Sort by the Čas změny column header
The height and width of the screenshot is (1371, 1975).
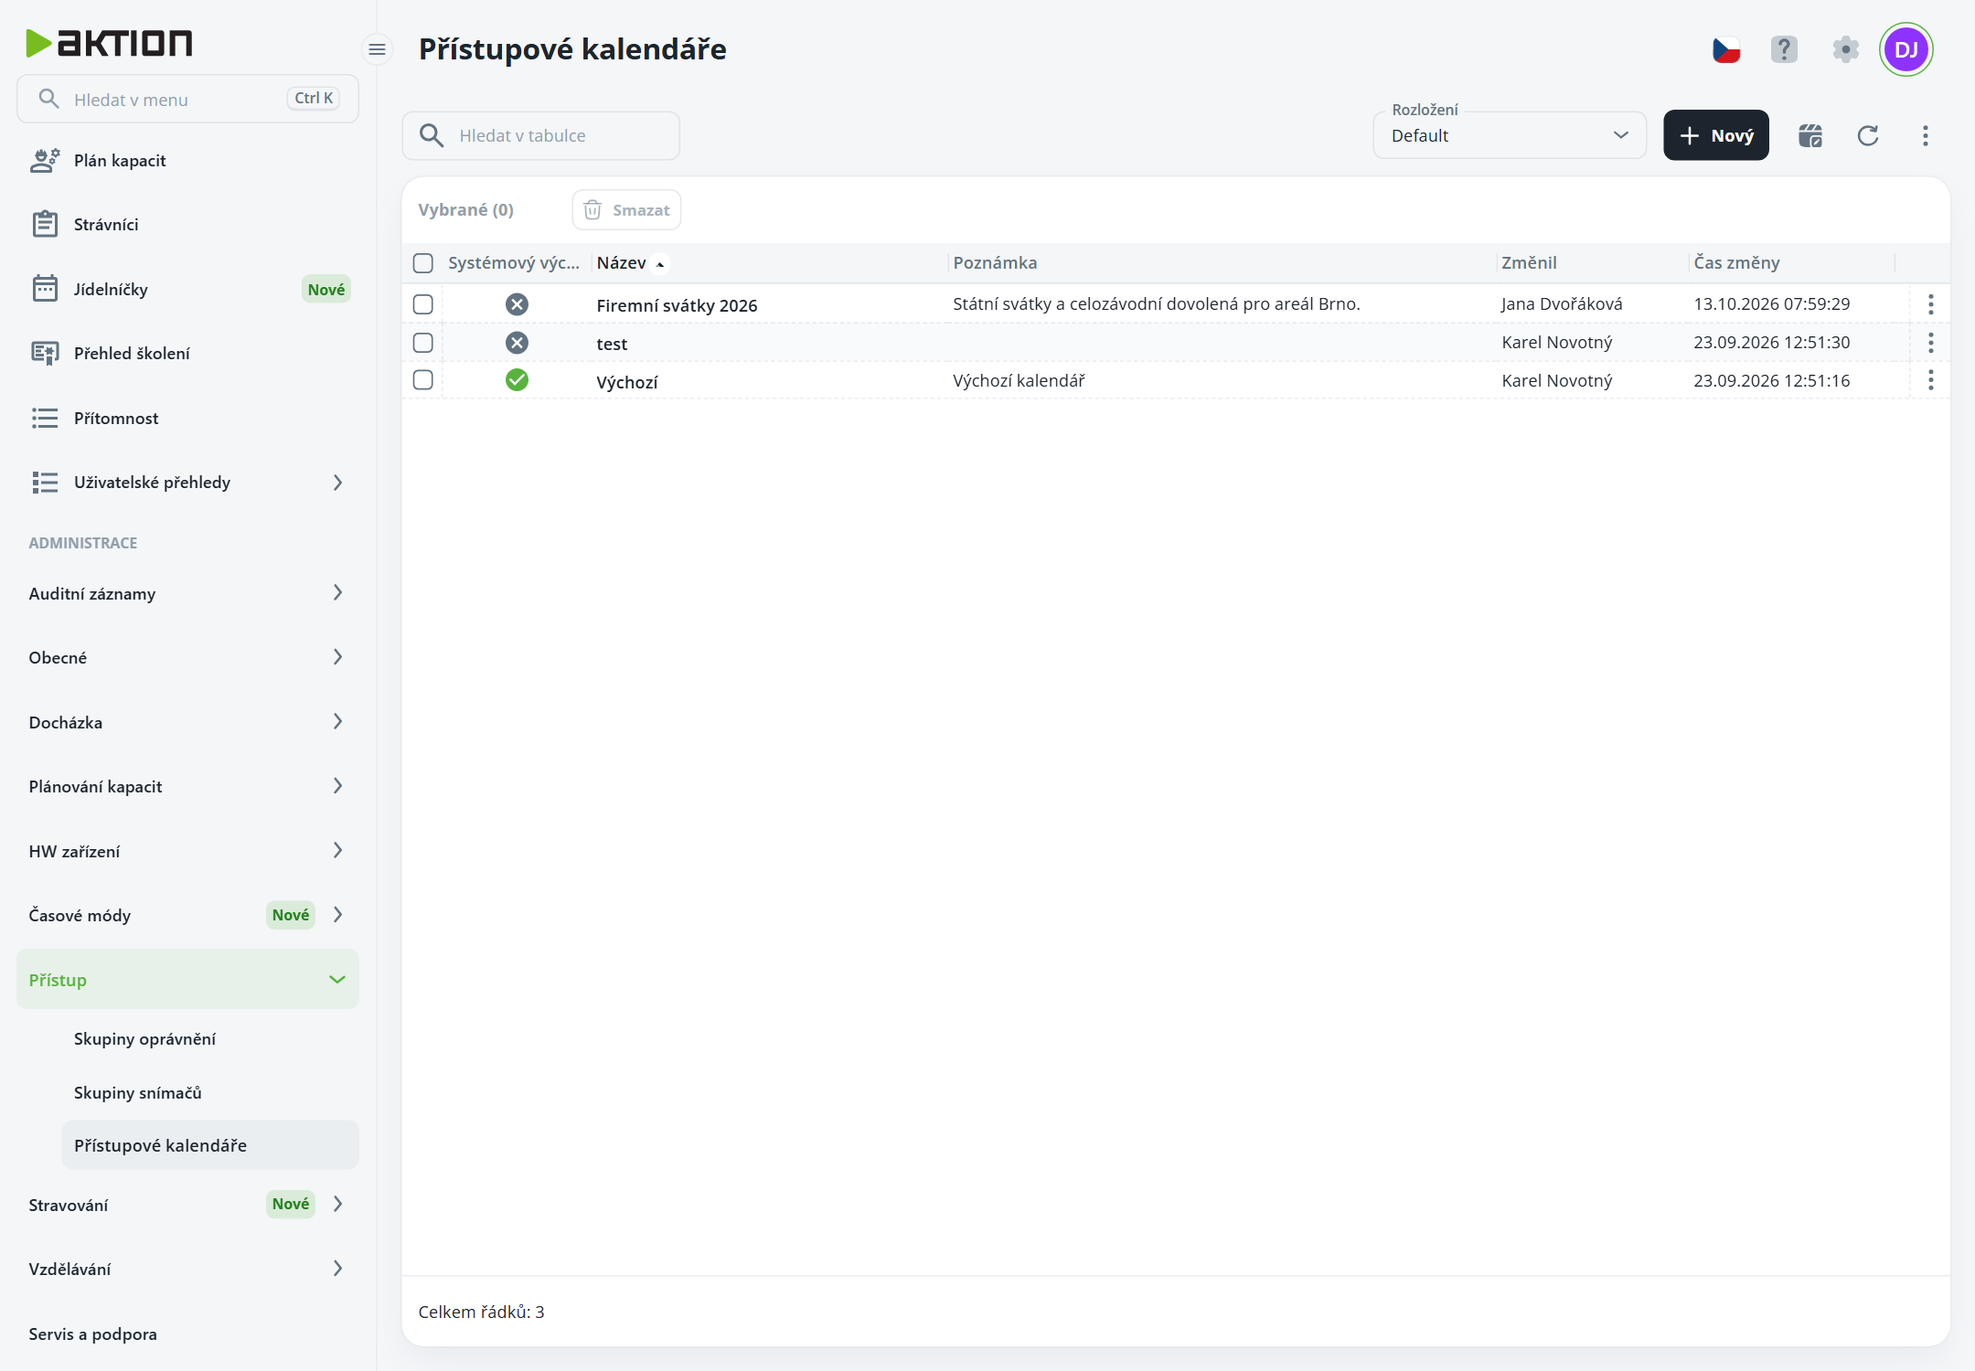[1736, 263]
